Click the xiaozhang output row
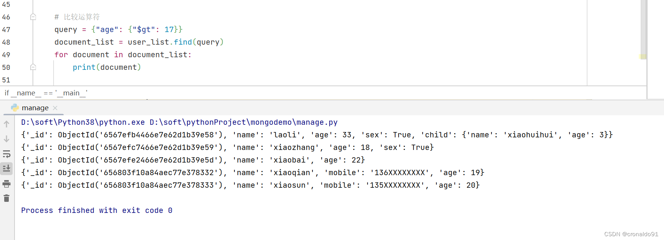Screen dimensions: 664x240 pos(228,147)
